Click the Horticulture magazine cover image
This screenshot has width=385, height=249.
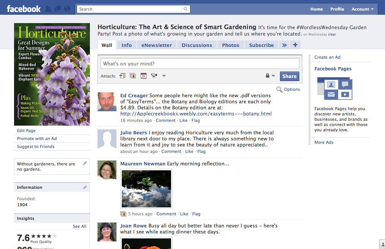click(52, 74)
